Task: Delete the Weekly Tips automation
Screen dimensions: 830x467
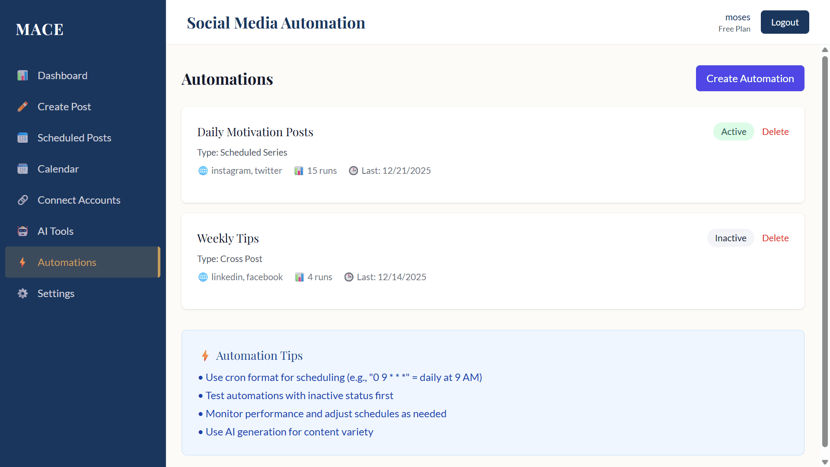Action: [x=775, y=238]
